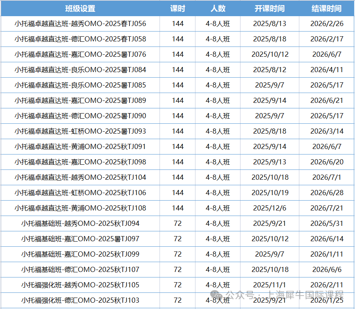The height and width of the screenshot is (309, 355).
Task: Click start date 2025/9/13
Action: click(269, 162)
